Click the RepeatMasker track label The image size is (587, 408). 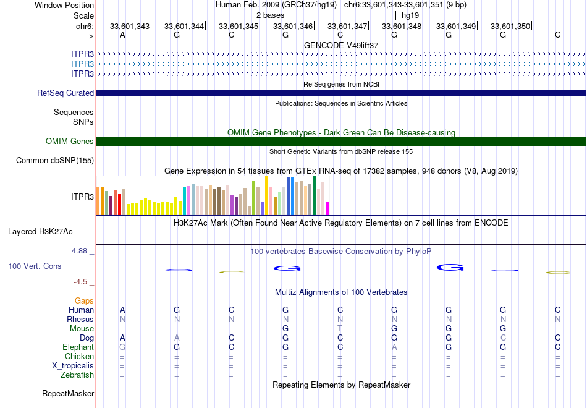click(x=68, y=393)
